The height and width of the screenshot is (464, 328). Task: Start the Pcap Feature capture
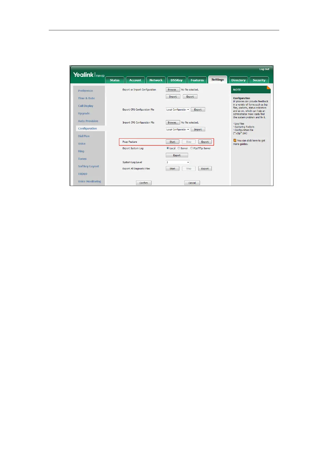tap(172, 142)
